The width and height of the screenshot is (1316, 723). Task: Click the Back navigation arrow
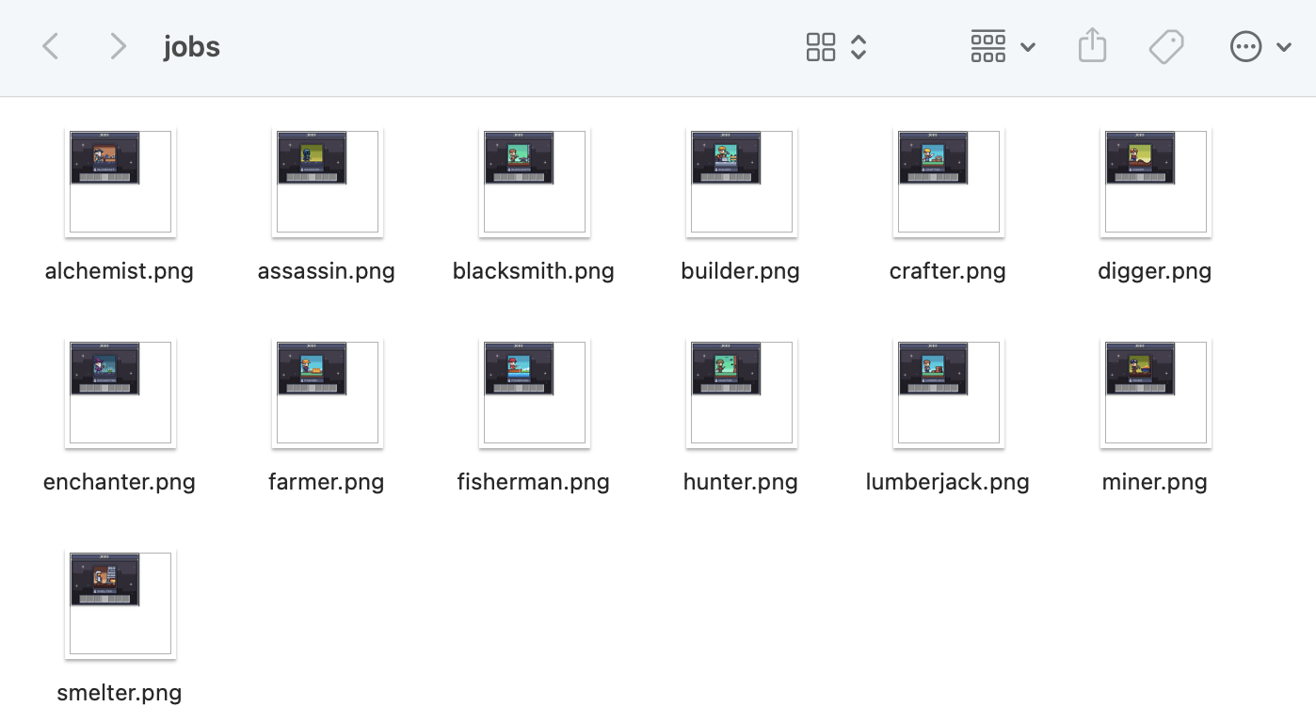(x=51, y=46)
